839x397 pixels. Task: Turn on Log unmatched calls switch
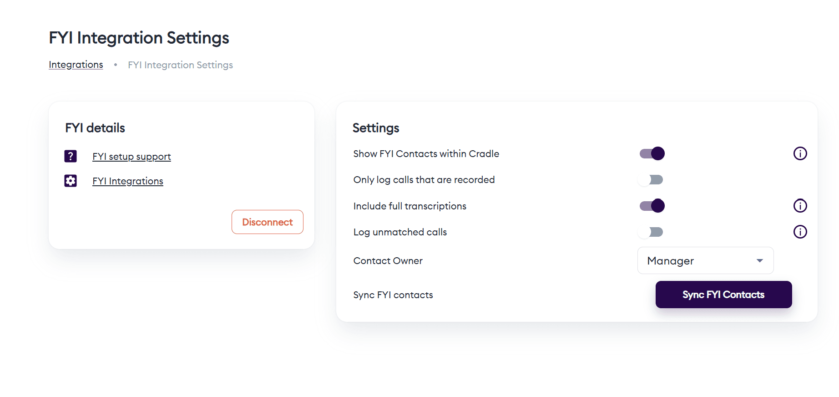tap(651, 232)
